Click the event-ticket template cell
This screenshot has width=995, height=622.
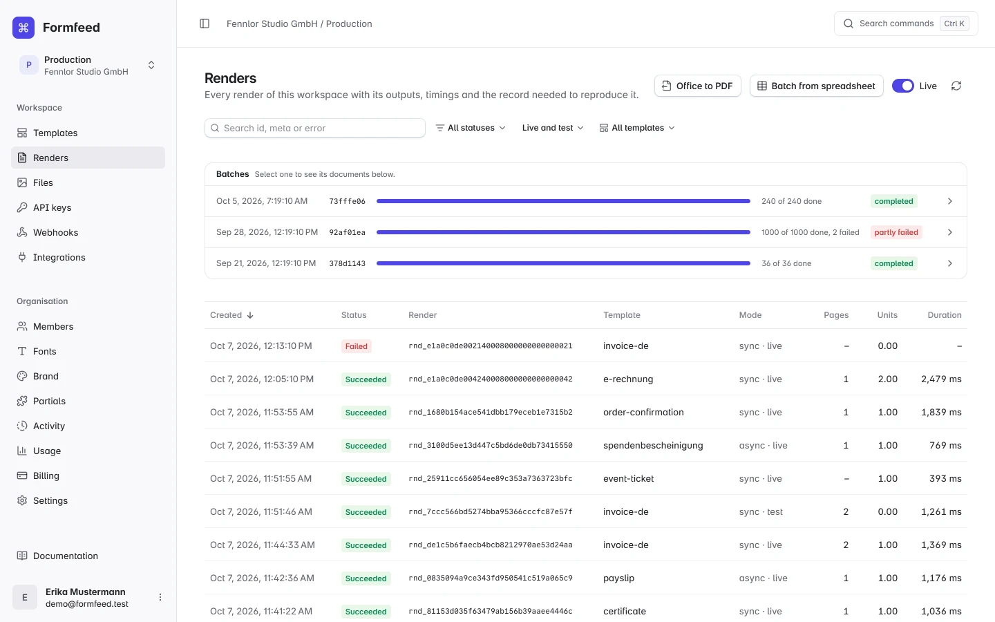[x=628, y=478]
